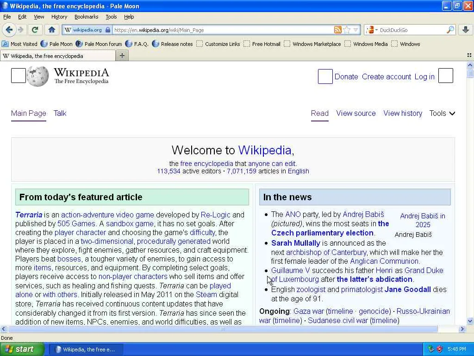Bookmark this page with the star icon
Viewport: 474px width, 356px height.
[347, 30]
